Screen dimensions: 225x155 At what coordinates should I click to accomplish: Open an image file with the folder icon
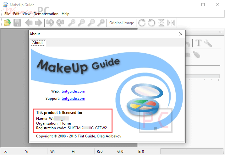(7, 23)
